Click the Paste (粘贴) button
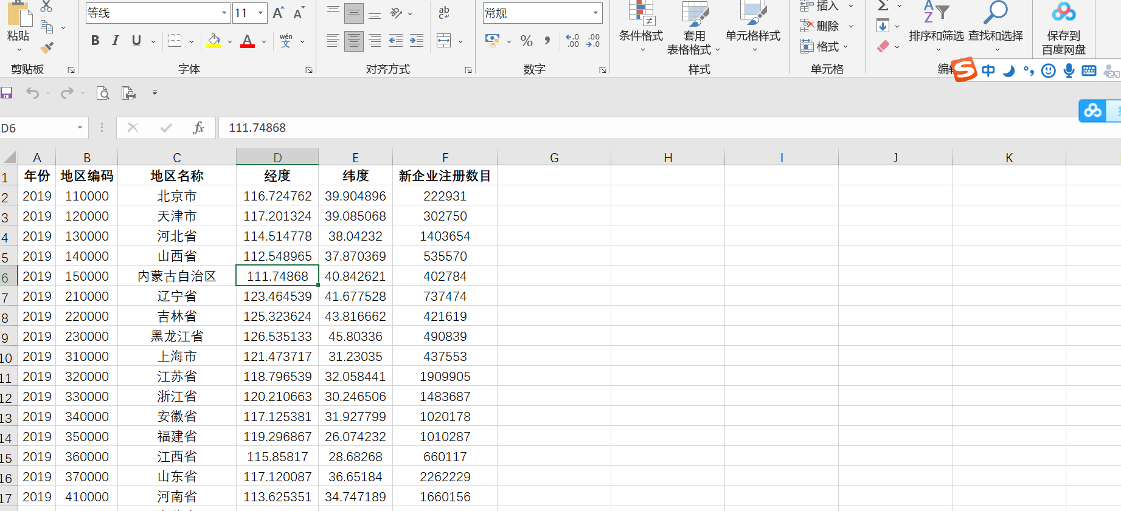 [x=18, y=27]
